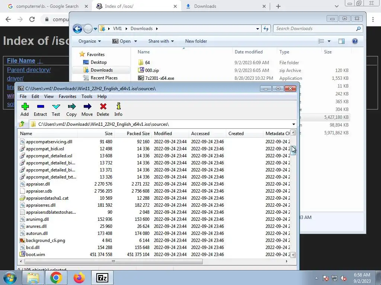Sort 7-Zip list by Packed Size column
Screen dimensions: 381x285
[133, 134]
